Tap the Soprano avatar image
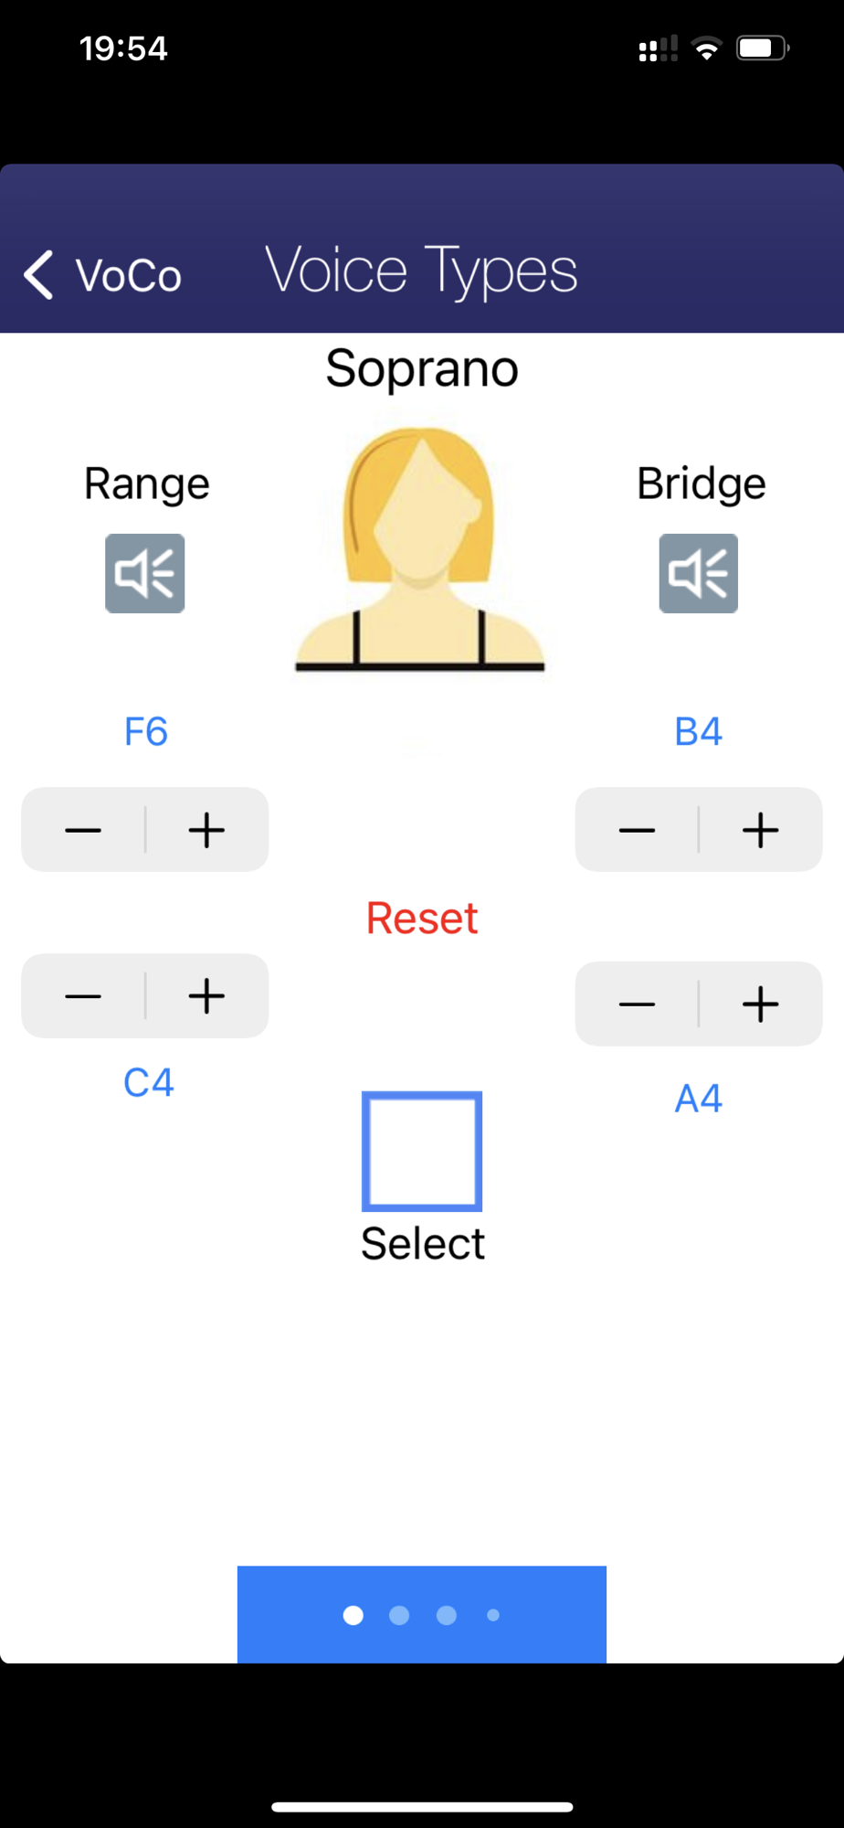Image resolution: width=844 pixels, height=1828 pixels. 420,550
